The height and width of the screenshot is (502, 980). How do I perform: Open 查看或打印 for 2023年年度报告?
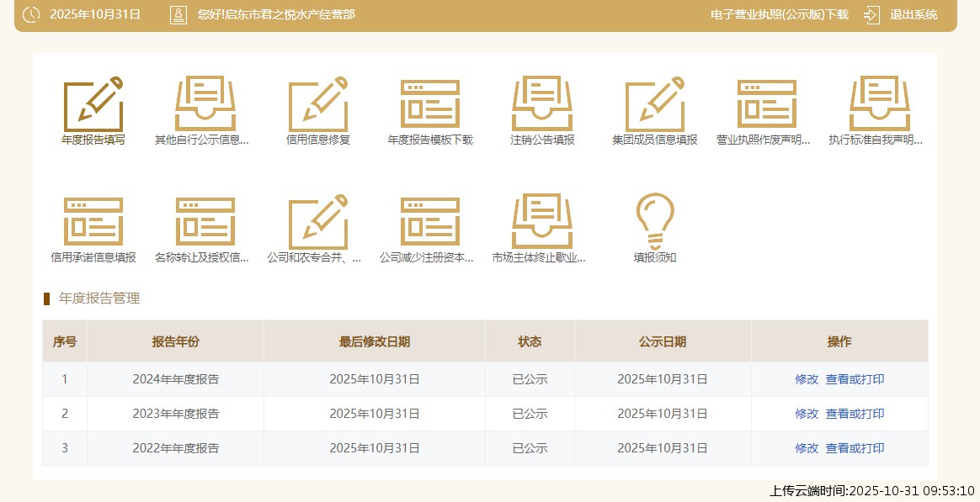click(855, 414)
